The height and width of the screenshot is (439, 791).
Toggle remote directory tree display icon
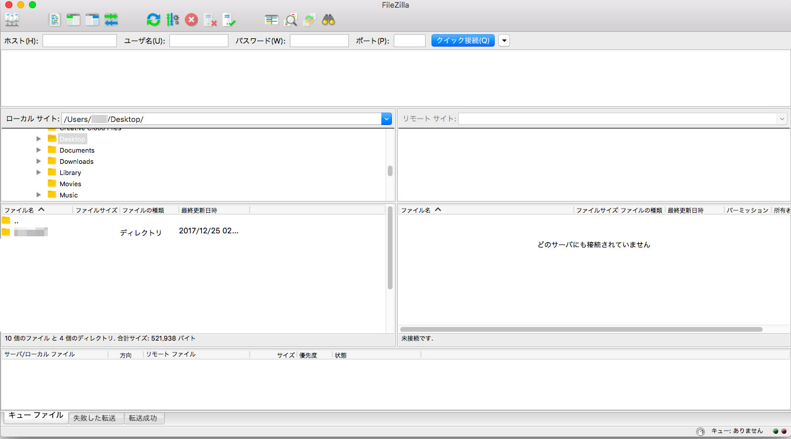tap(92, 19)
